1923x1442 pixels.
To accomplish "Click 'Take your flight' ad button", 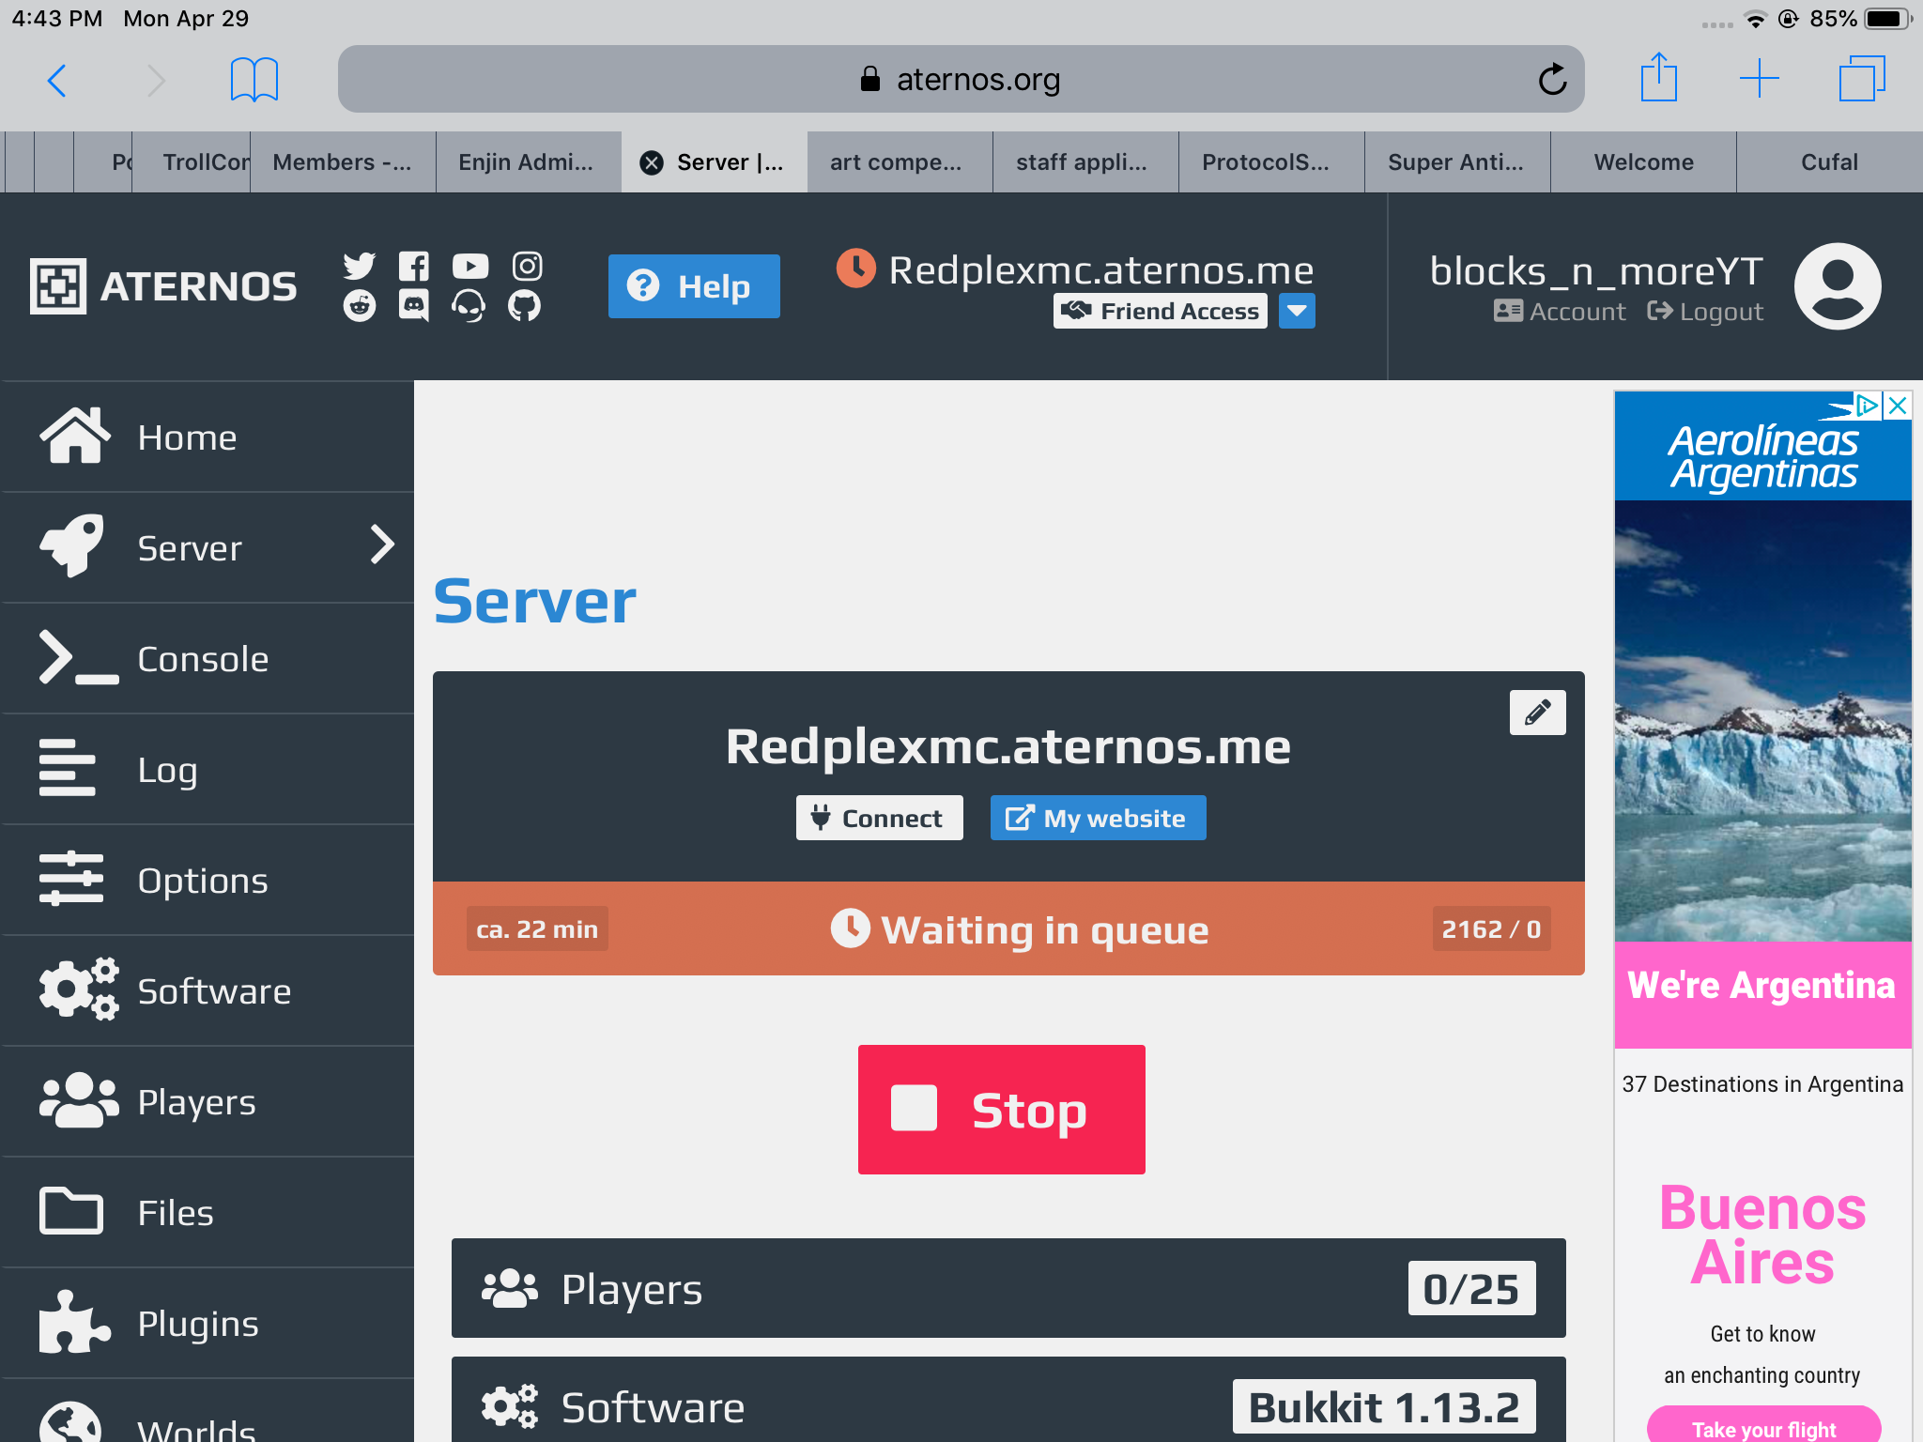I will pos(1763,1425).
